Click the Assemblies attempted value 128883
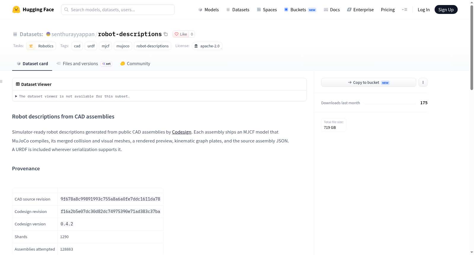 (67, 249)
